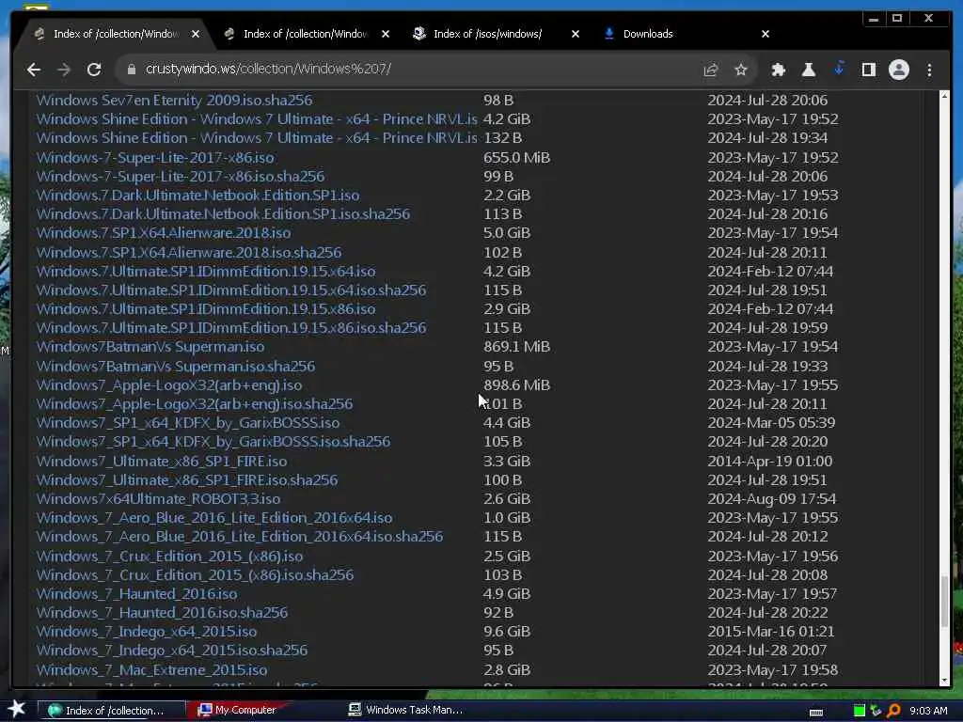Go back with the browser back arrow

pyautogui.click(x=34, y=70)
